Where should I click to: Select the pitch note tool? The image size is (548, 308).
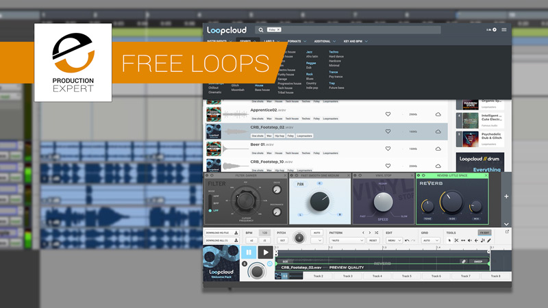click(x=483, y=240)
